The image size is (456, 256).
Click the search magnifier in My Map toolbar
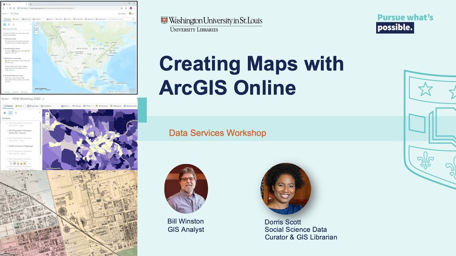(x=133, y=19)
